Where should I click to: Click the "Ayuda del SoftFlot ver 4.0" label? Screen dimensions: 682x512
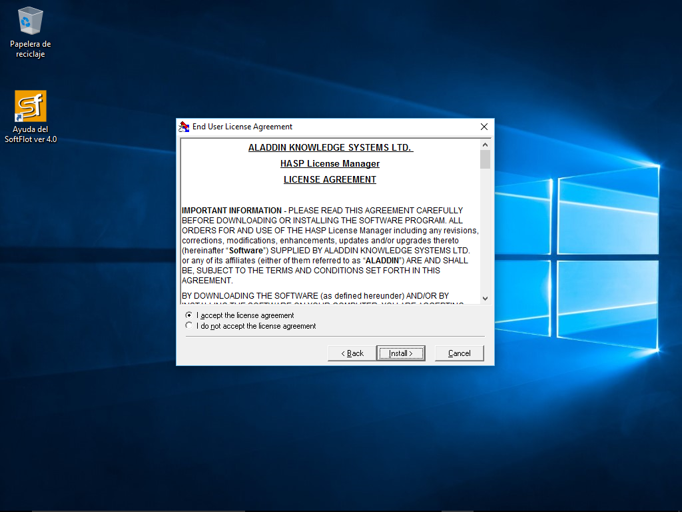click(30, 135)
